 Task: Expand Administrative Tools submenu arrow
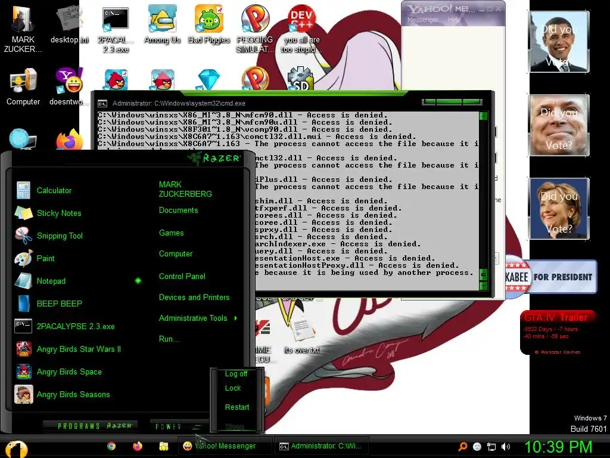click(236, 318)
